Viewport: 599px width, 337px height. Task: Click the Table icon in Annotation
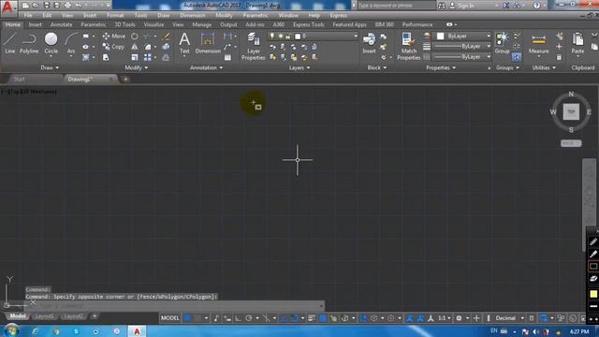point(227,57)
